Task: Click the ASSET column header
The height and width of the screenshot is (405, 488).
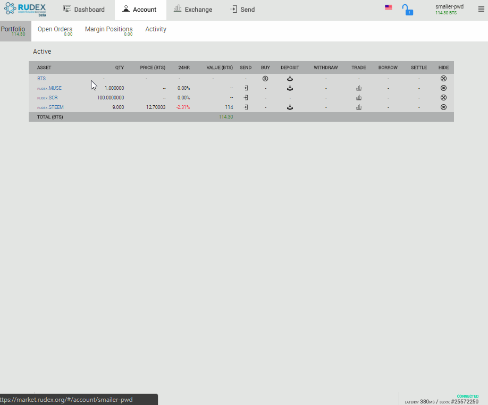Action: pos(44,68)
